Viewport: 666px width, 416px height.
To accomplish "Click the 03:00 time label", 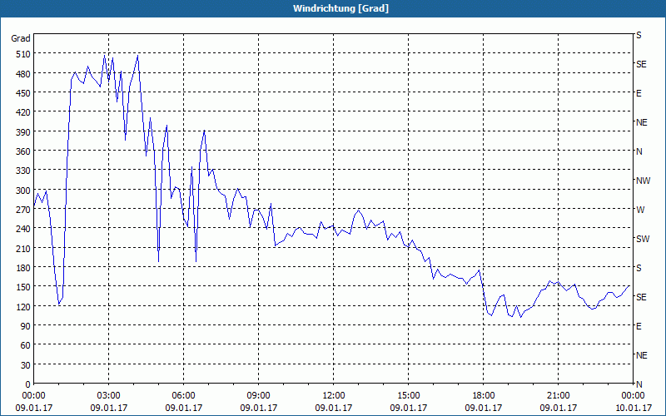I will click(x=109, y=396).
